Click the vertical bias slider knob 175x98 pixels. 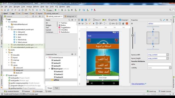[x=133, y=35]
